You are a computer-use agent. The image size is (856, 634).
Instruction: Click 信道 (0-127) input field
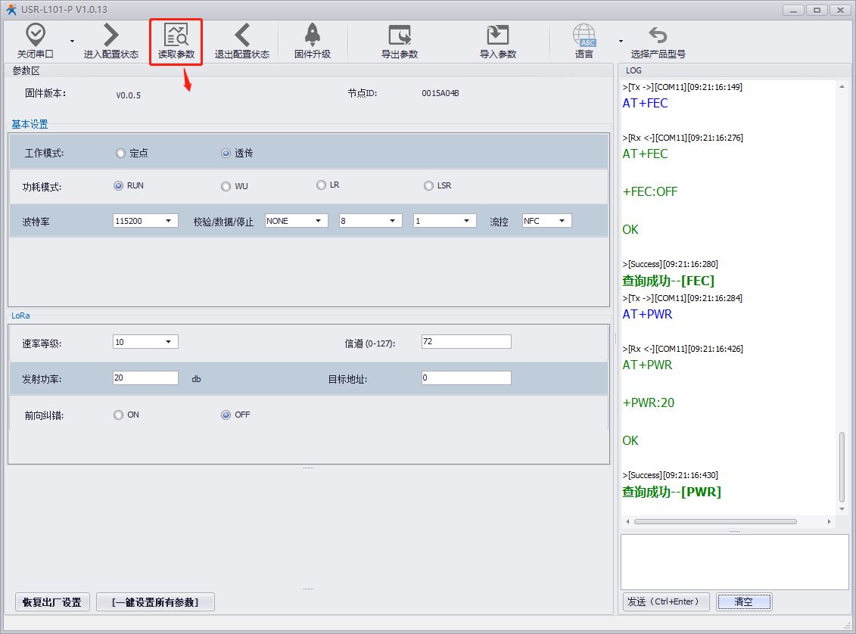point(466,341)
